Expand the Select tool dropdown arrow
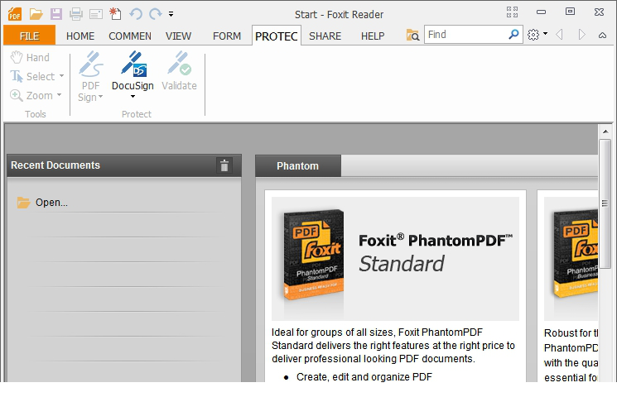 (x=61, y=75)
